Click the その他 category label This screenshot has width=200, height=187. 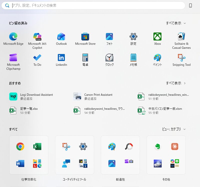pos(166,179)
